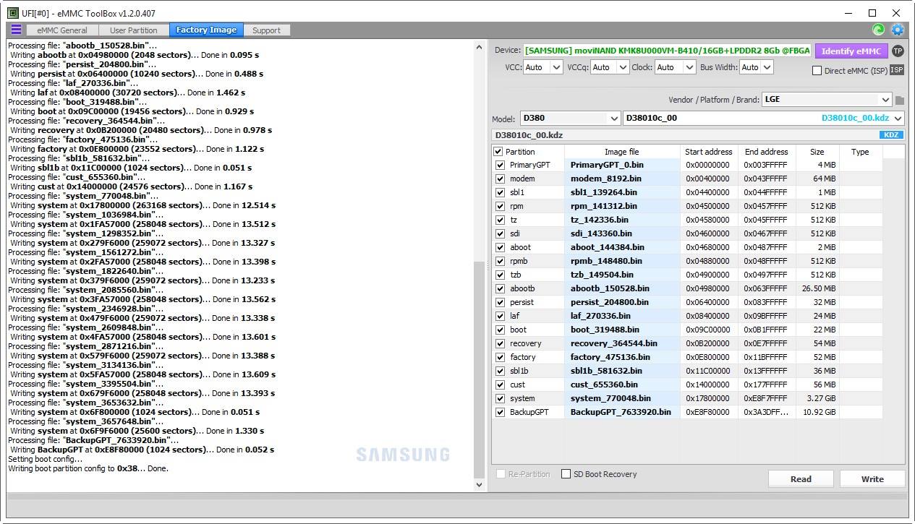Click the green refresh icon

click(x=879, y=30)
